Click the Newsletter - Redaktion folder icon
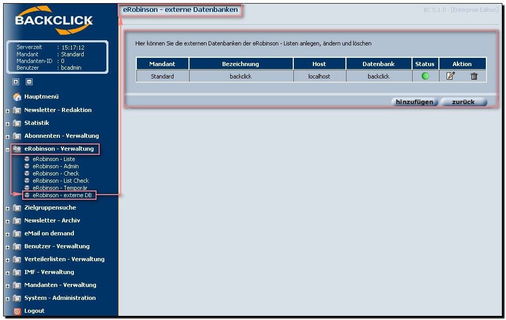506x320 pixels. (17, 110)
